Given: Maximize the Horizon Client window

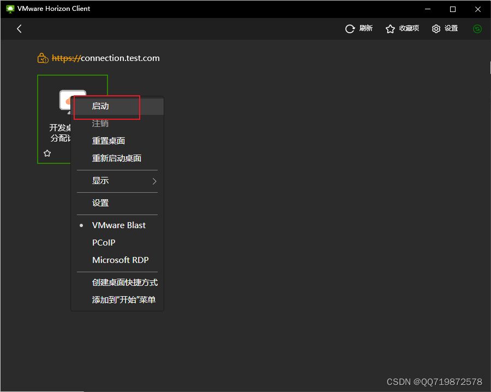Looking at the screenshot, I should coord(453,9).
